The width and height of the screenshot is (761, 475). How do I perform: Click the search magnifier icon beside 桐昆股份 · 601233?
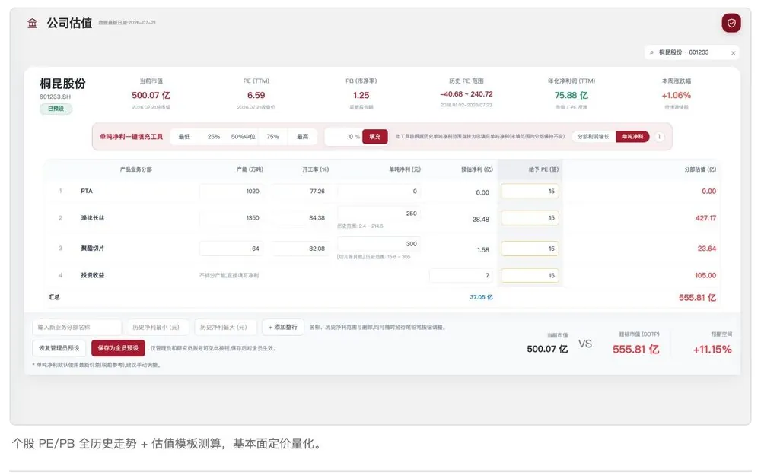click(651, 52)
